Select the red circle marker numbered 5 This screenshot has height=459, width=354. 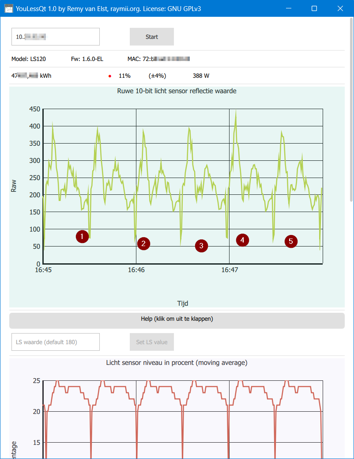(x=290, y=241)
